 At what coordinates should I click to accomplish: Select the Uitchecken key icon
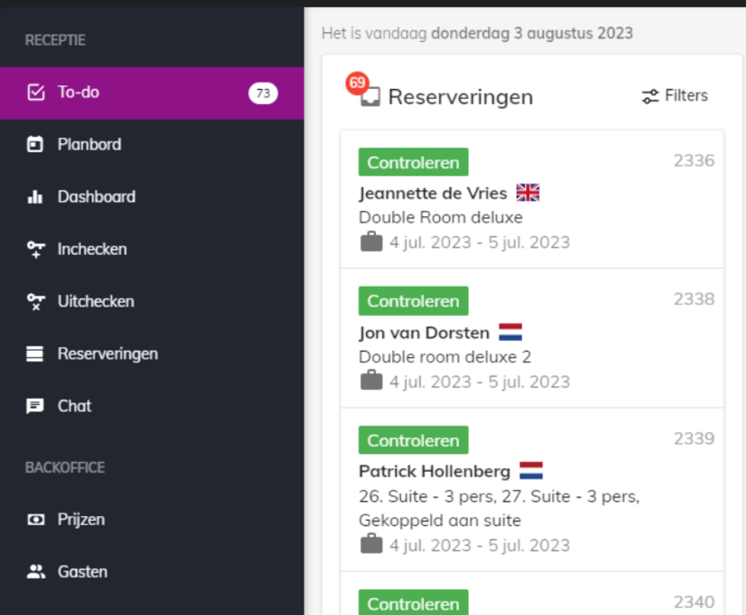36,301
